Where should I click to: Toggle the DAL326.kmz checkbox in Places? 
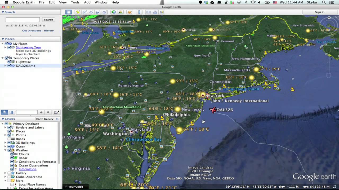(10, 66)
